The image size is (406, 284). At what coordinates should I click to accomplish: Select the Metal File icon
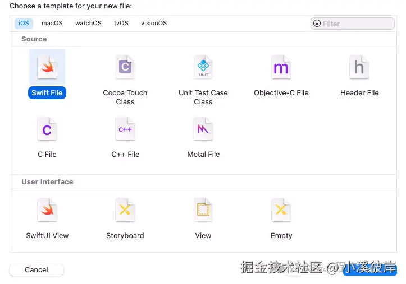click(203, 129)
